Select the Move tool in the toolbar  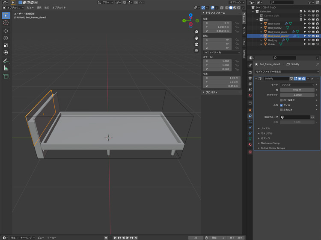pos(6,31)
